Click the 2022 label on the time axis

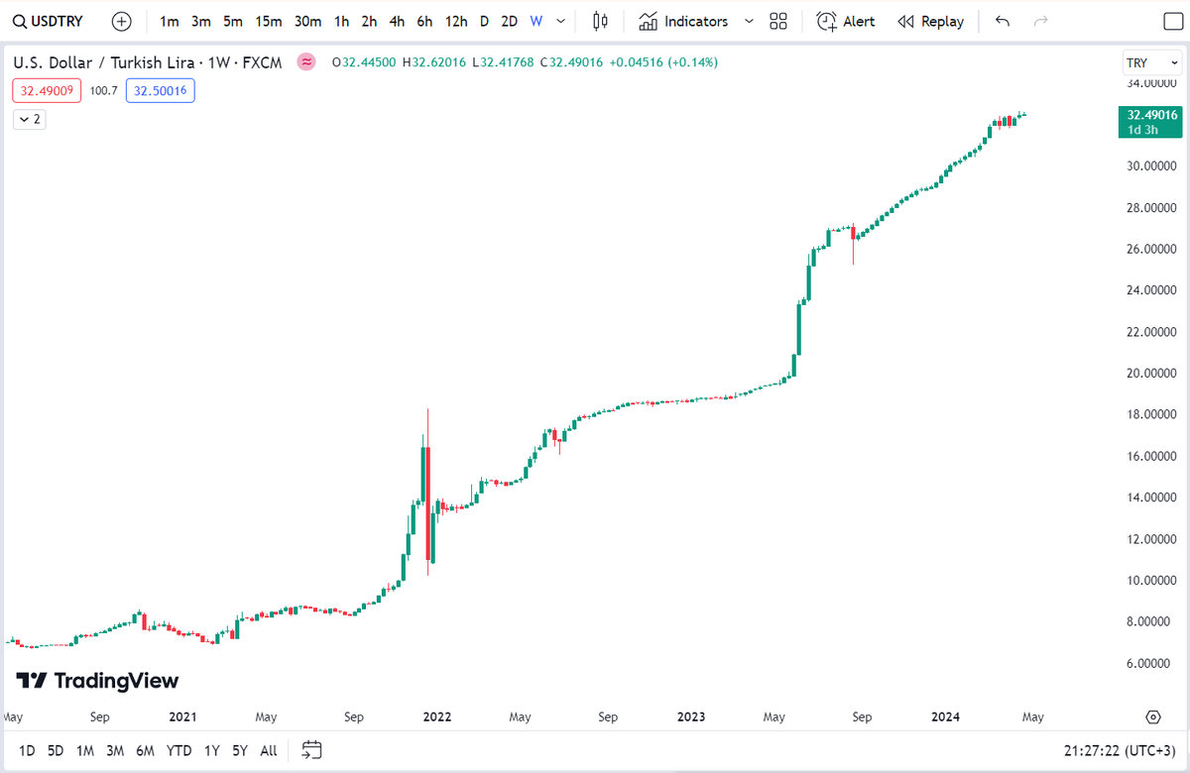tap(437, 717)
